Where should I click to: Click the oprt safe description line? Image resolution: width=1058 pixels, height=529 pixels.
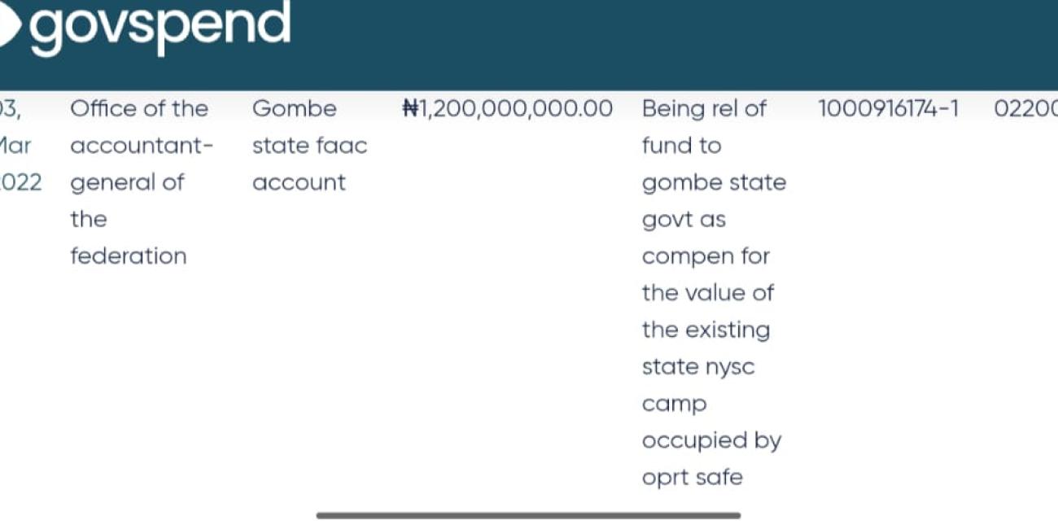tap(692, 477)
